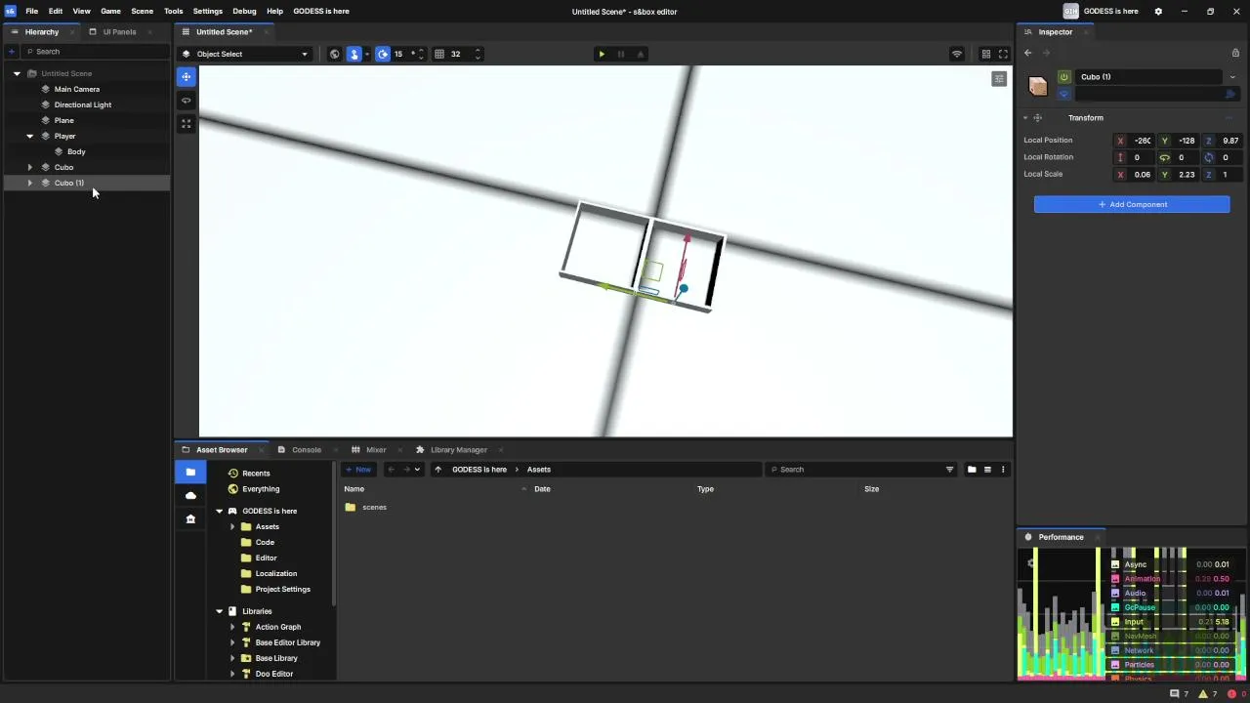
Task: Expand Action Graph library in asset tree
Action: (x=232, y=627)
